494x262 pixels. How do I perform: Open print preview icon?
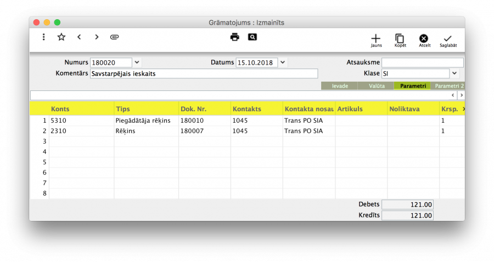point(252,37)
